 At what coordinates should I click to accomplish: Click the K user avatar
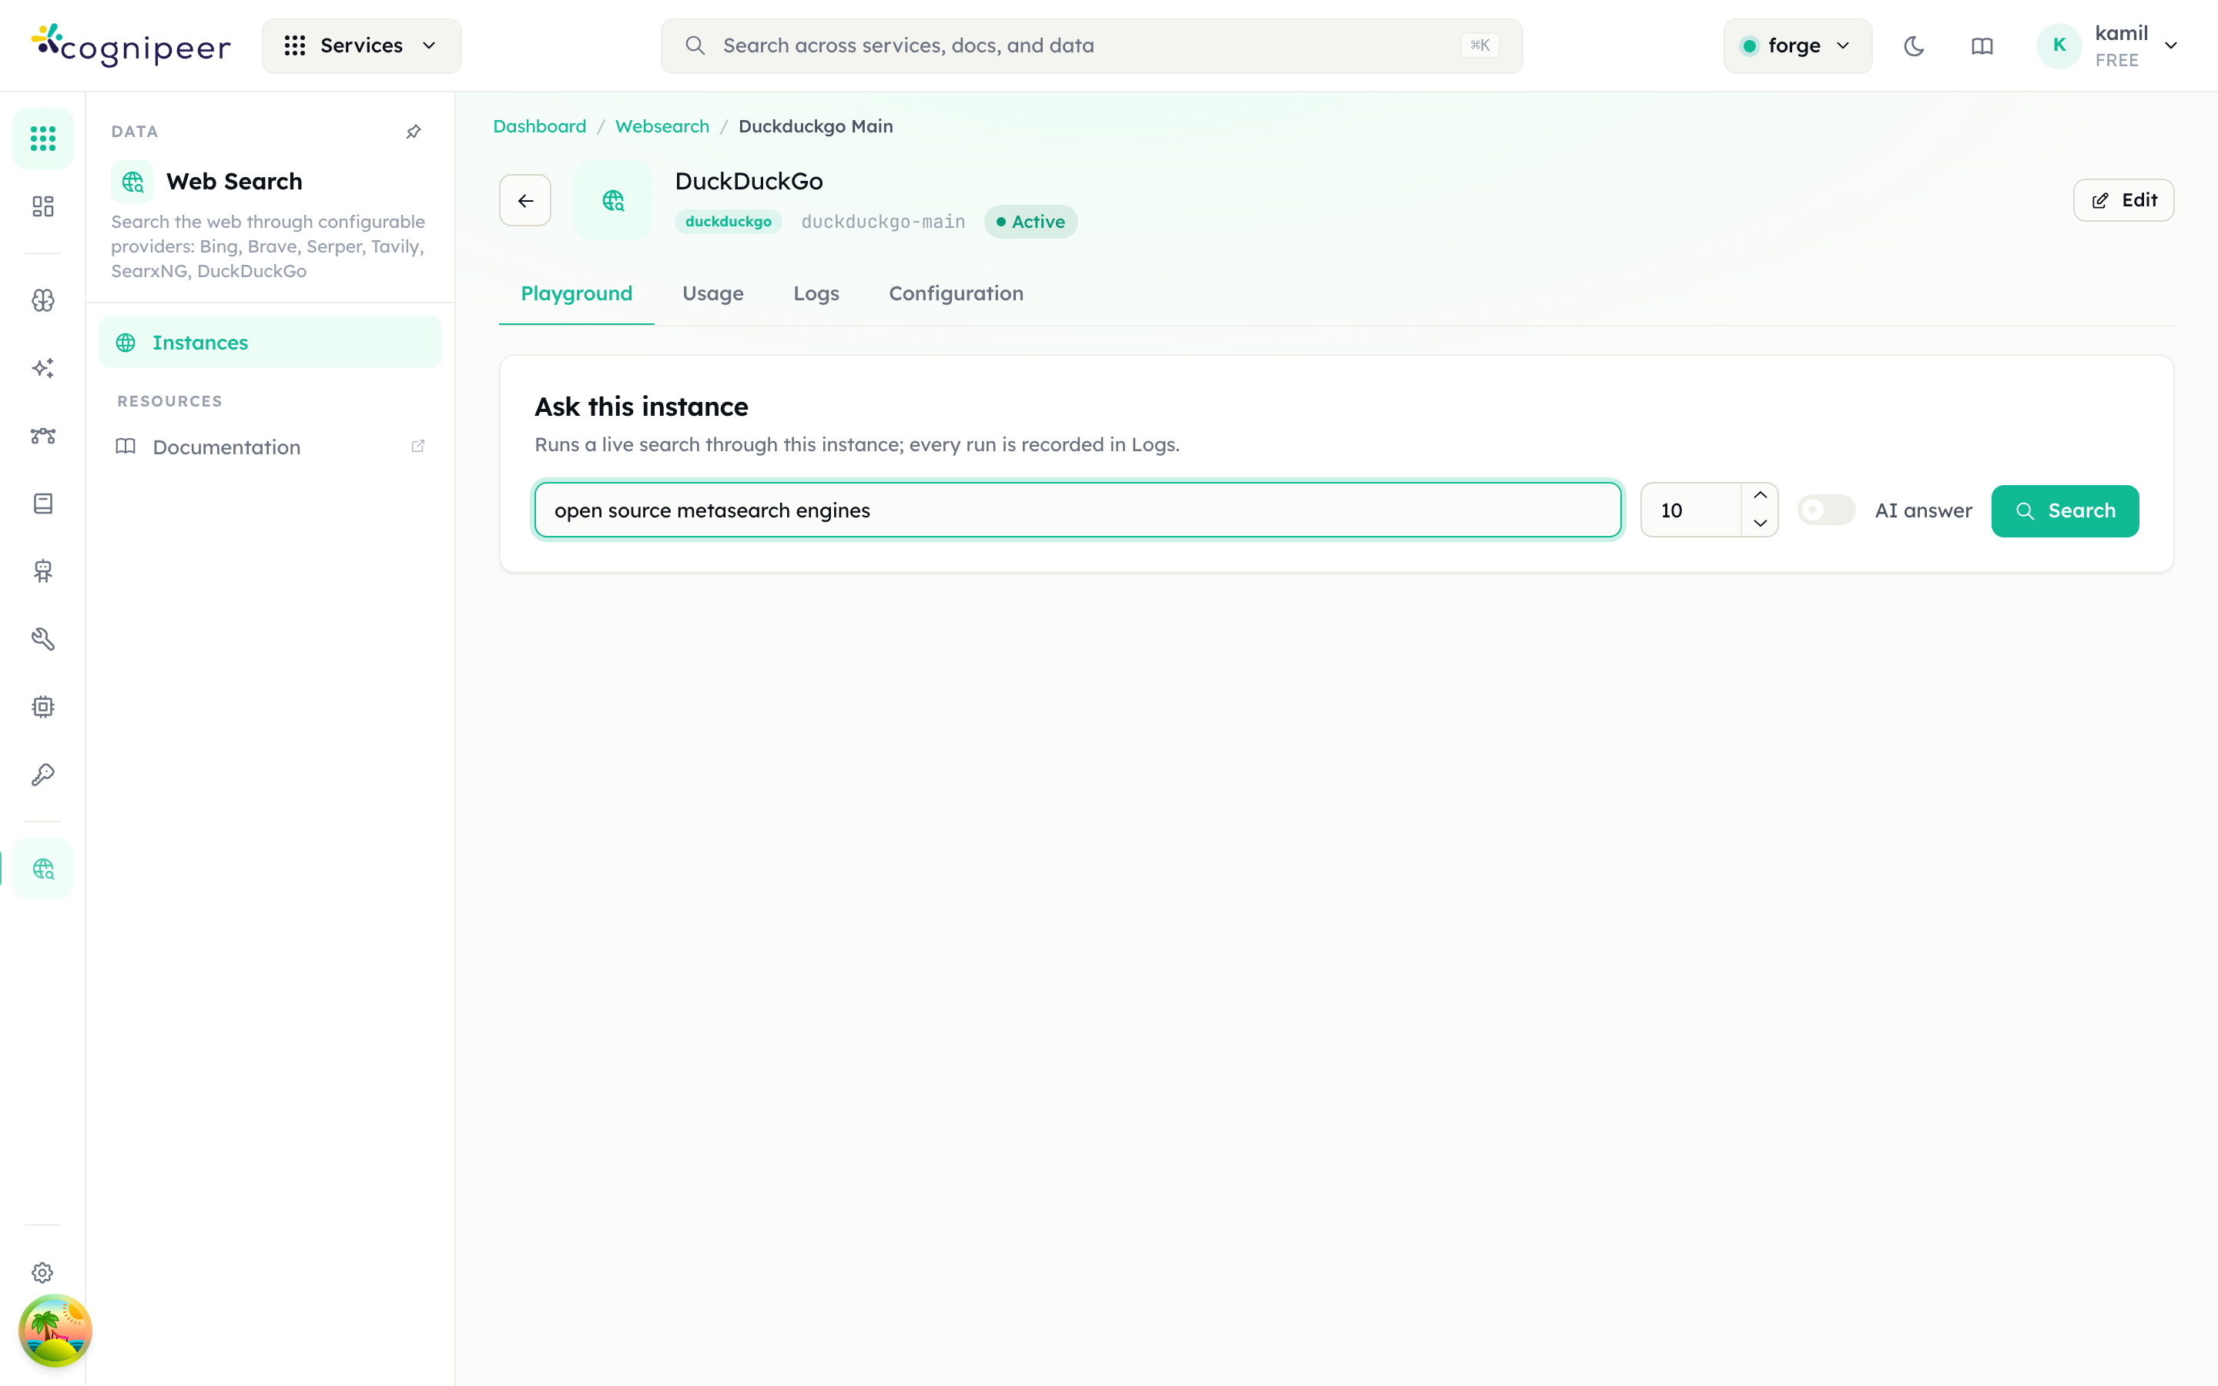pyautogui.click(x=2059, y=46)
